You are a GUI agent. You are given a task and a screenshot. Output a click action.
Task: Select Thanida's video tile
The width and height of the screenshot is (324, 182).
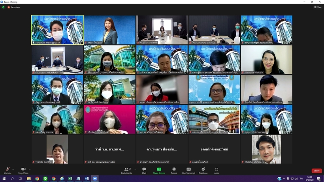tap(57, 149)
